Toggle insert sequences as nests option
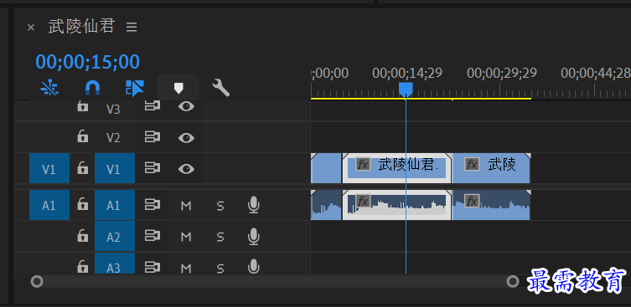Image resolution: width=631 pixels, height=307 pixels. (49, 88)
